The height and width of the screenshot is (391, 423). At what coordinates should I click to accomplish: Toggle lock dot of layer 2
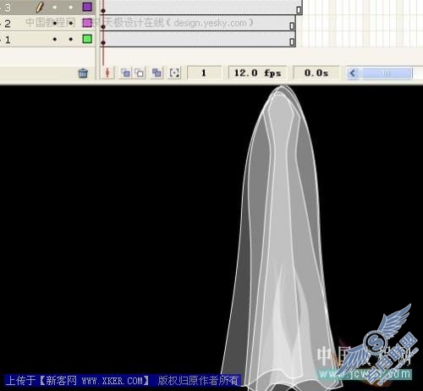71,23
